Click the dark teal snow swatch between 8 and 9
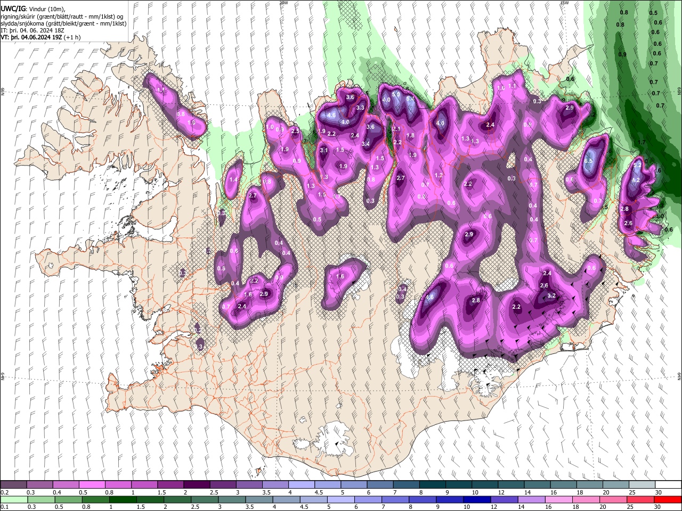The image size is (682, 511). (433, 485)
